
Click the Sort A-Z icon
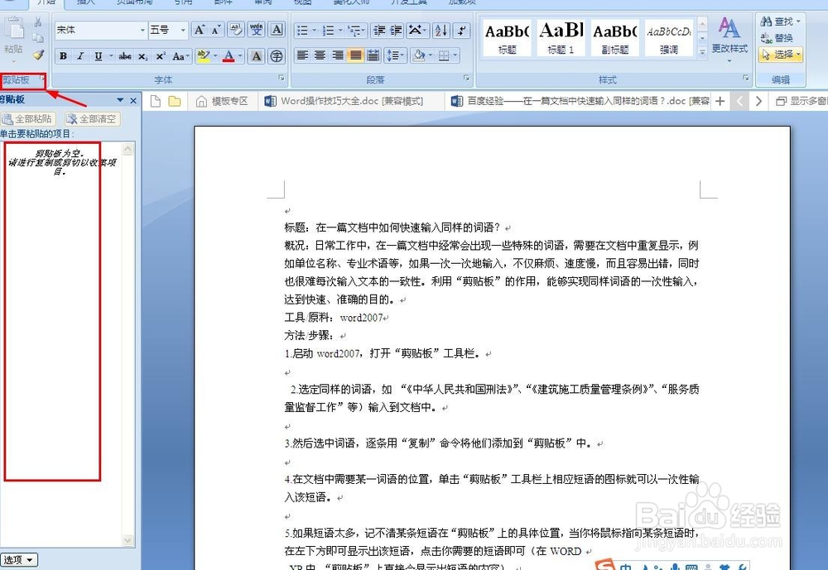(x=441, y=31)
